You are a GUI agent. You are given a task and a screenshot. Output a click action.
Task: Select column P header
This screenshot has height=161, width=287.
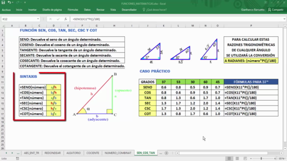[x=251, y=26]
